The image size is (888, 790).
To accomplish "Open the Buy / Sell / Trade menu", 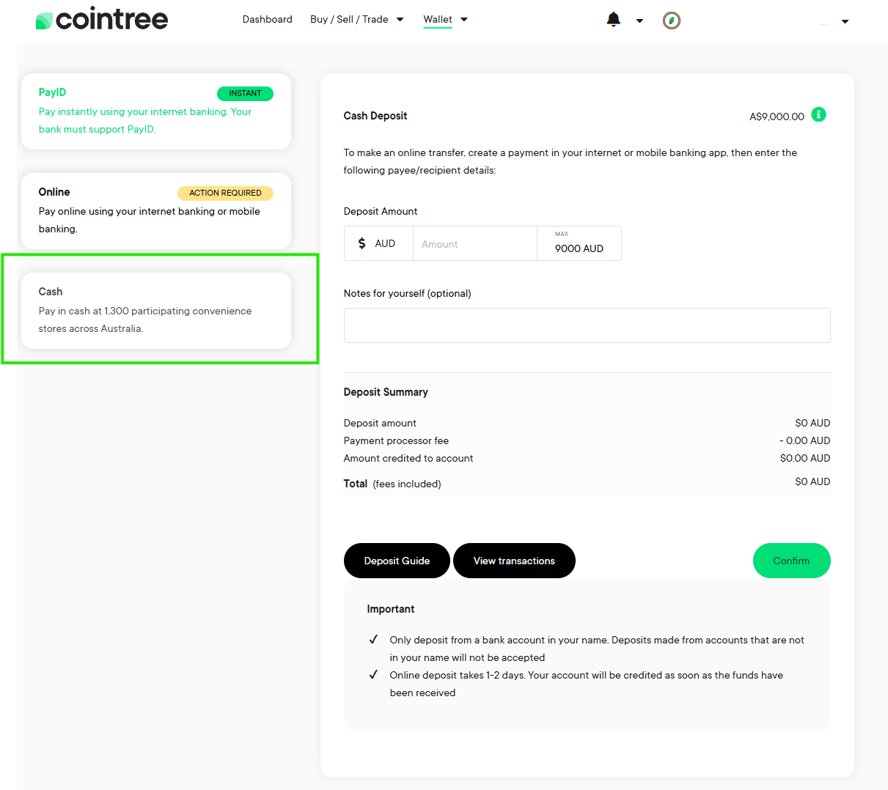I will tap(349, 20).
